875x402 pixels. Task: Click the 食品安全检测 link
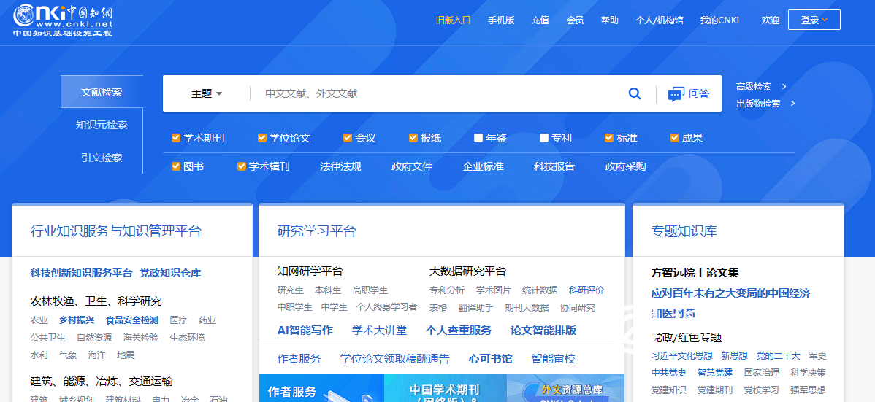coord(132,320)
